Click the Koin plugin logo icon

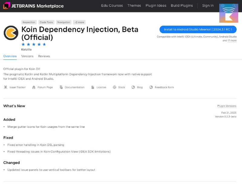tap(11, 33)
